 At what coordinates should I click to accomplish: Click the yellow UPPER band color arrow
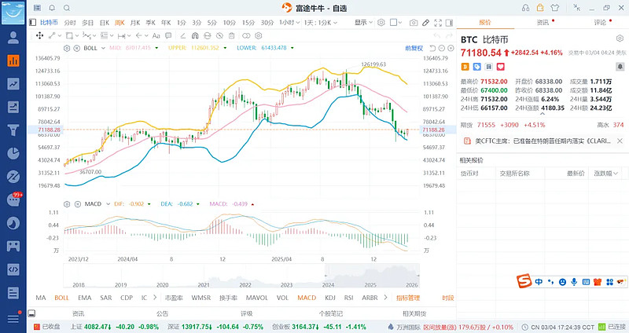coord(226,48)
